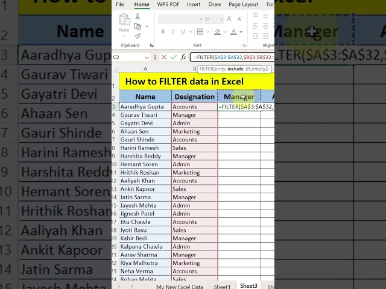Toggle Bold formatting
This screenshot has width=386, height=289.
tap(163, 32)
